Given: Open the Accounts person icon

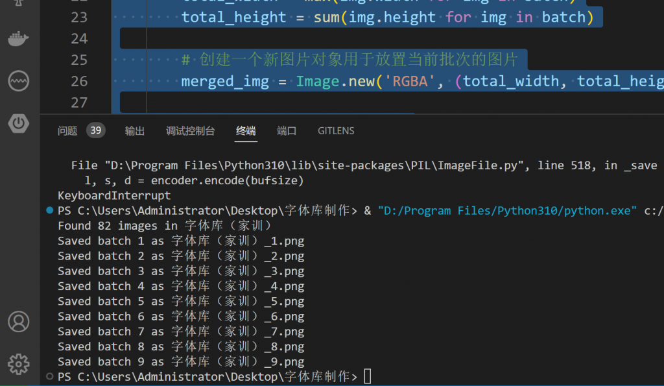Looking at the screenshot, I should [18, 322].
